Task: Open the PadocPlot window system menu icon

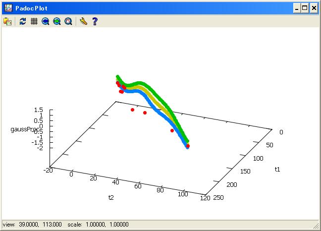Action: [7, 8]
